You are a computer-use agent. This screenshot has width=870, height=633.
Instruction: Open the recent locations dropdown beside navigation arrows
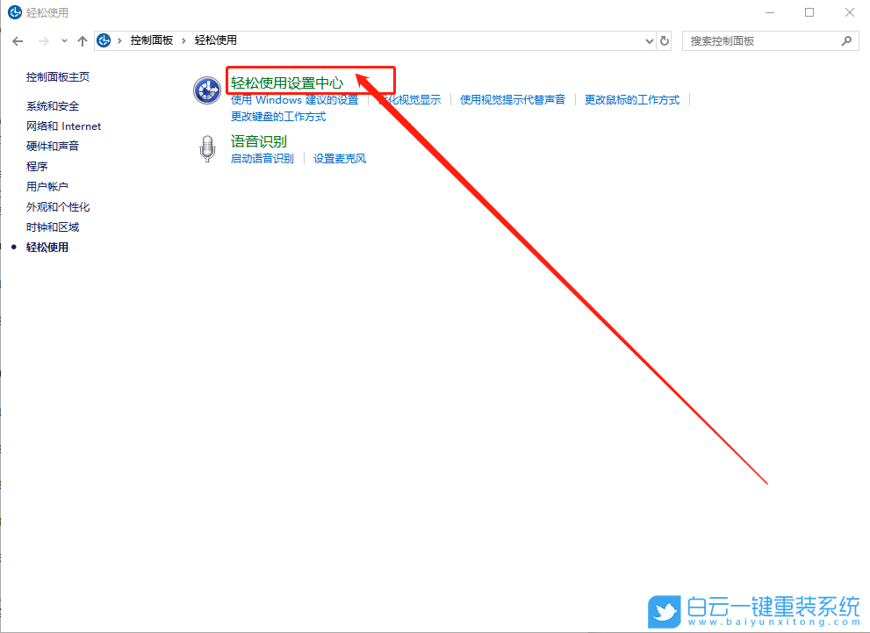(x=64, y=40)
